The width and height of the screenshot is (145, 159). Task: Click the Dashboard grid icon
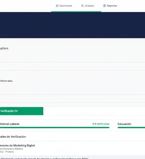point(57,6)
